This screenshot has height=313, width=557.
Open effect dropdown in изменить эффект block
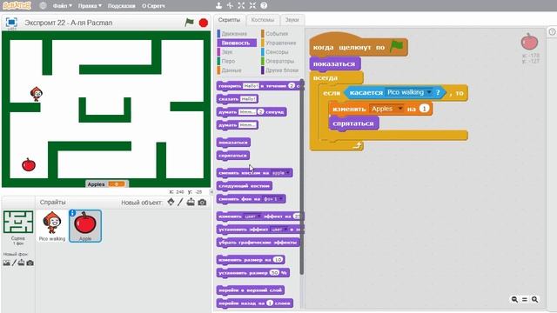pyautogui.click(x=259, y=216)
